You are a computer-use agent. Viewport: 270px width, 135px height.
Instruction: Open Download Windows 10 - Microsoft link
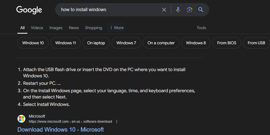click(61, 130)
